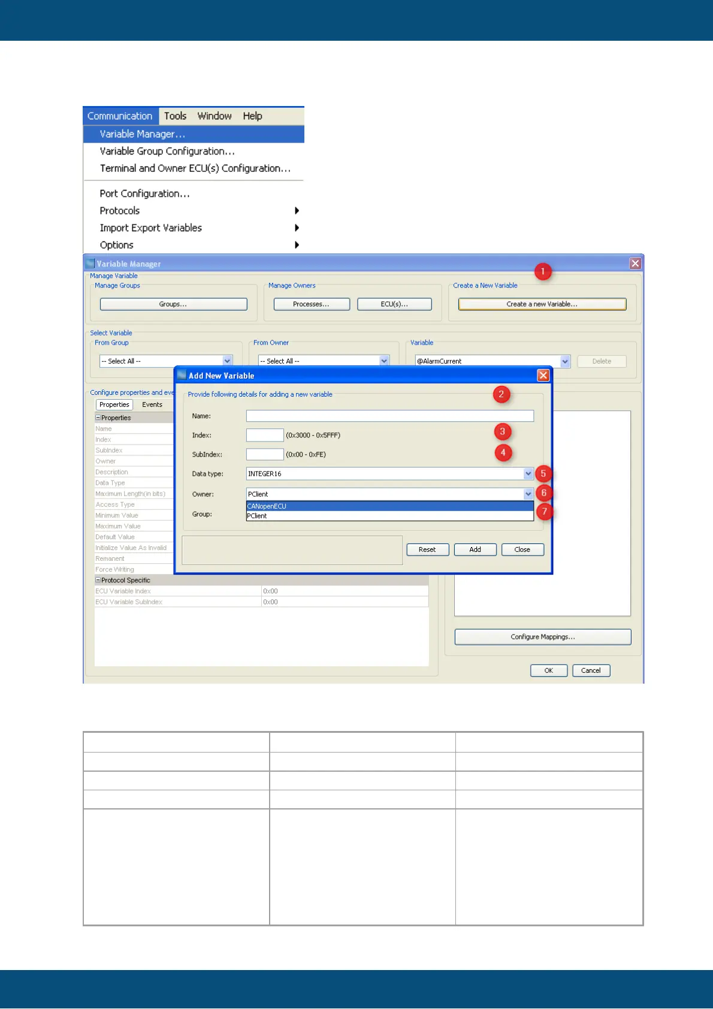
Task: Switch to the Properties tab
Action: click(x=114, y=405)
